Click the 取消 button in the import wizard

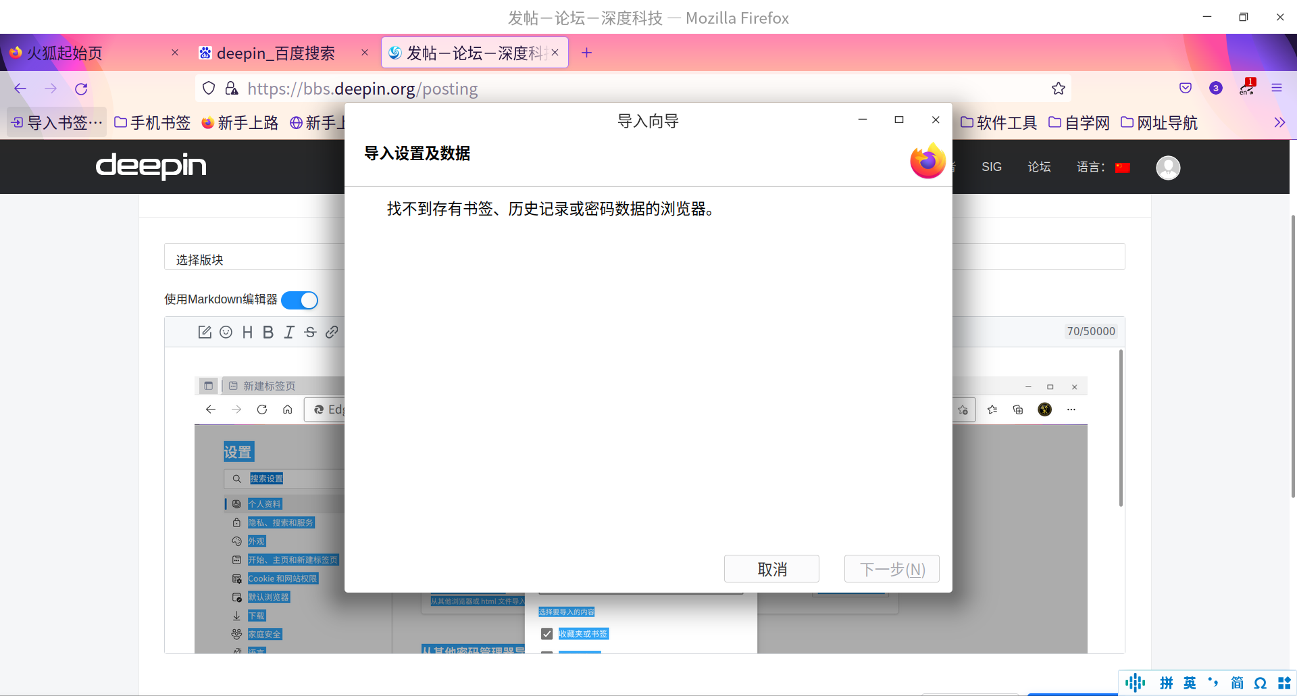tap(771, 568)
